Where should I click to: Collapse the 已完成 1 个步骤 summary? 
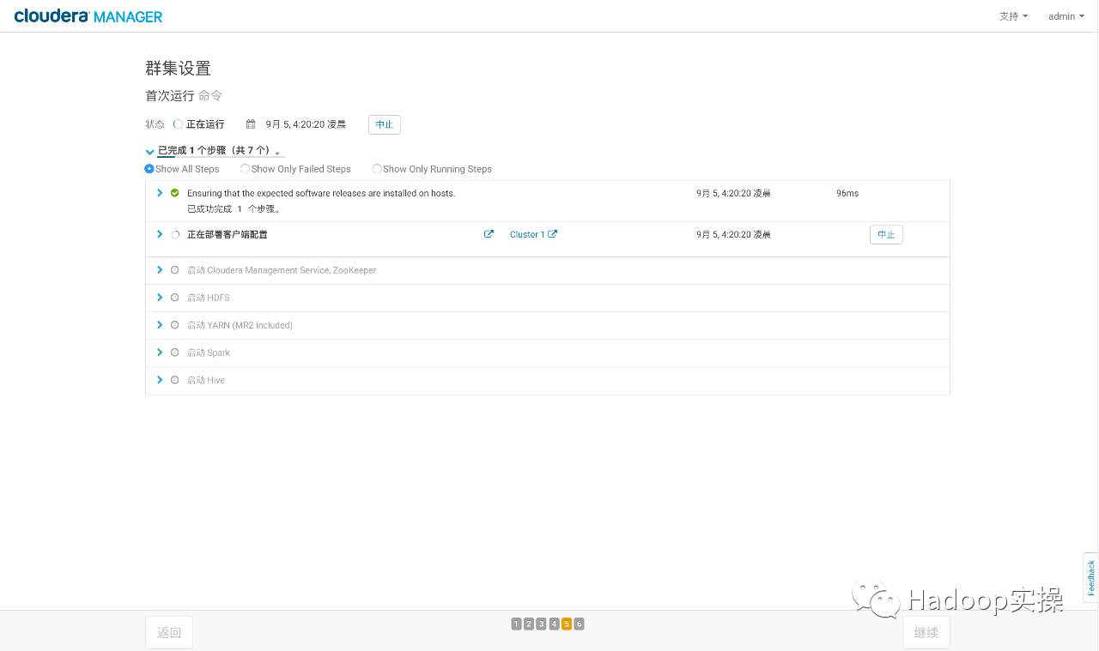coord(150,152)
